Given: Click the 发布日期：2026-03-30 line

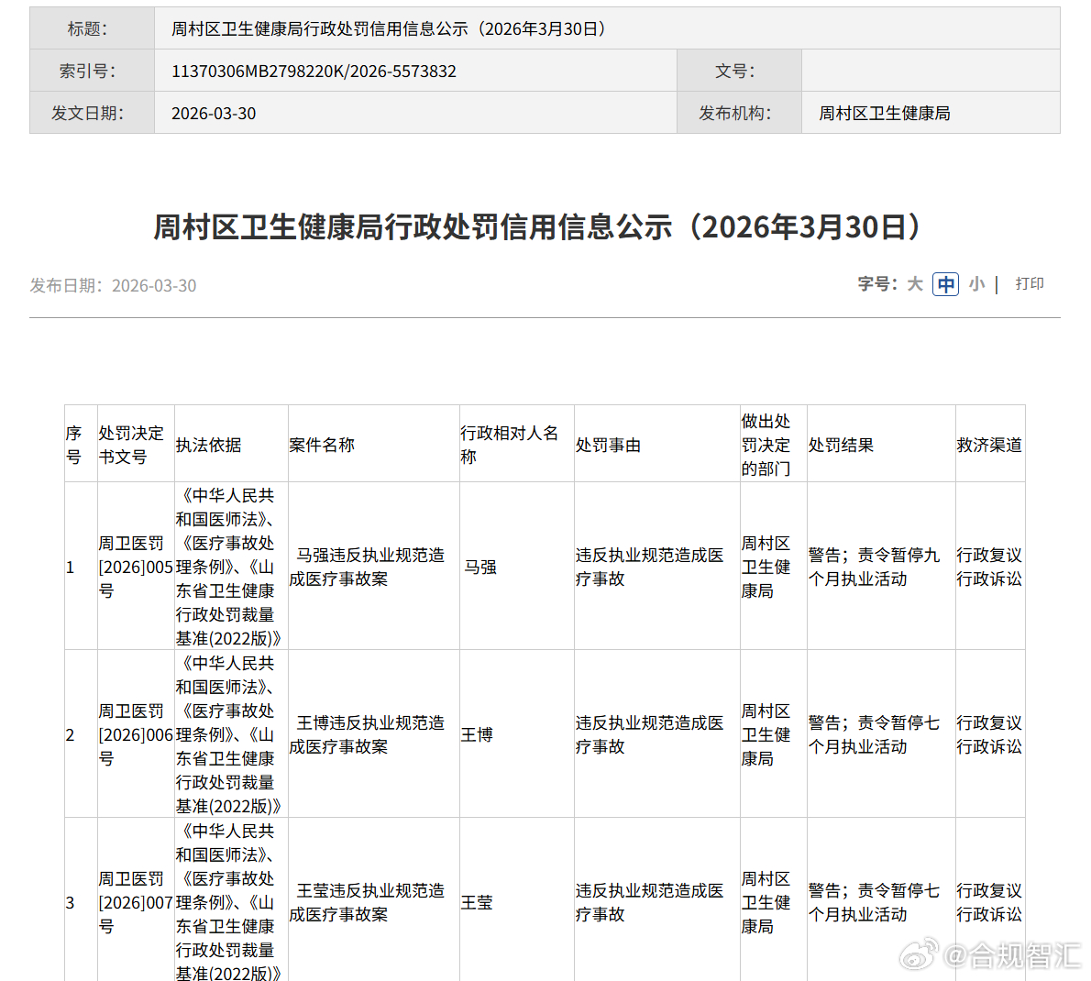Looking at the screenshot, I should 113,285.
